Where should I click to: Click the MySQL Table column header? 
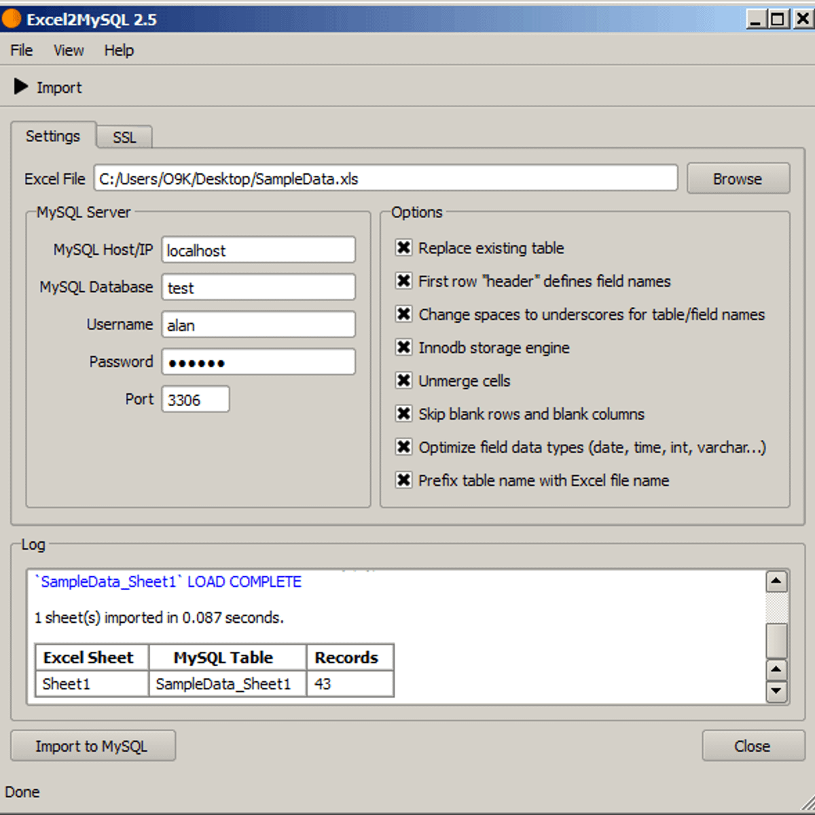(228, 657)
